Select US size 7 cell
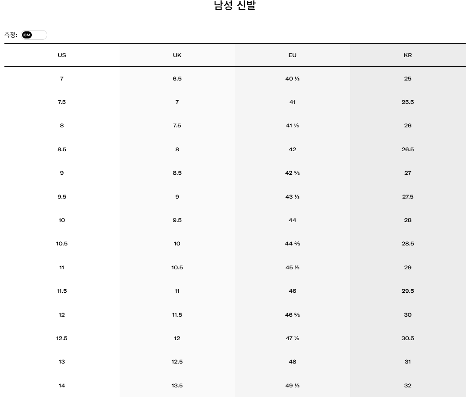This screenshot has width=471, height=398. click(62, 79)
